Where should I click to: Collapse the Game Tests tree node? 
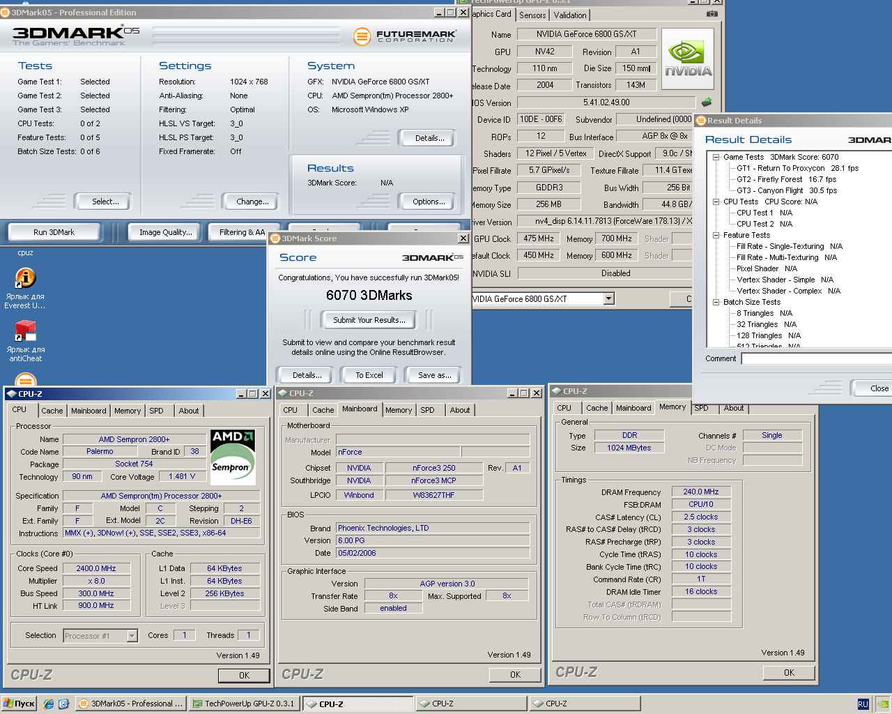(x=716, y=157)
